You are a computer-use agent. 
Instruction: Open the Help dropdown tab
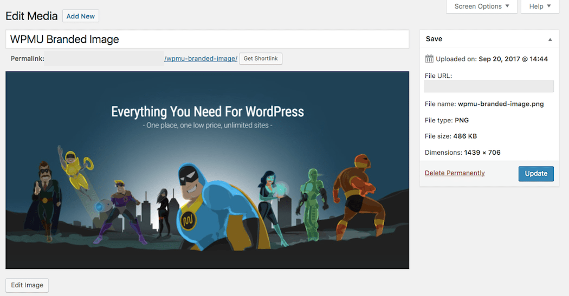[540, 6]
